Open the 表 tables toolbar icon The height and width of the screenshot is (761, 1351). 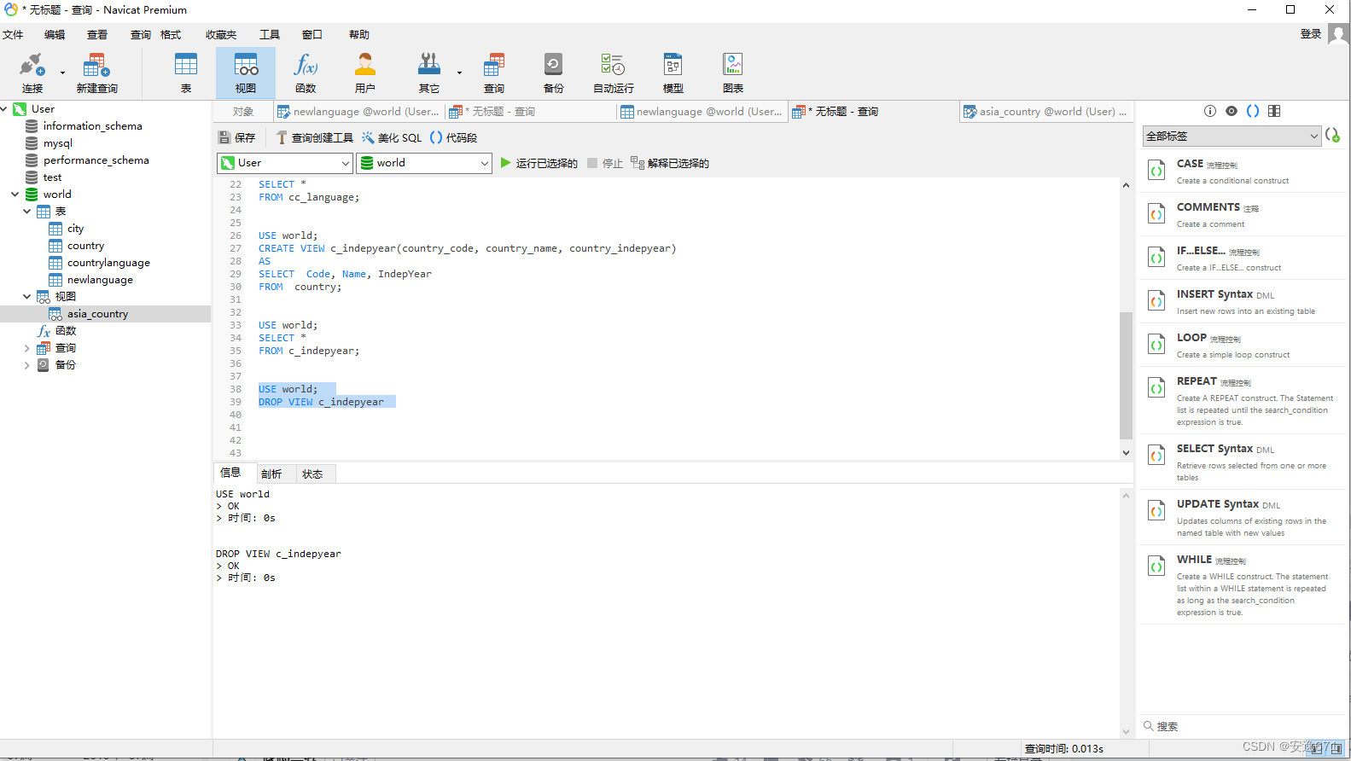(x=186, y=73)
